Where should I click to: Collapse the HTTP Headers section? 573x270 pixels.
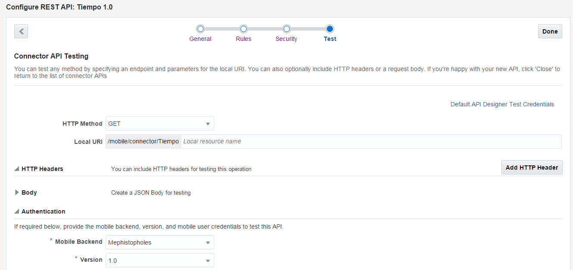pyautogui.click(x=17, y=169)
